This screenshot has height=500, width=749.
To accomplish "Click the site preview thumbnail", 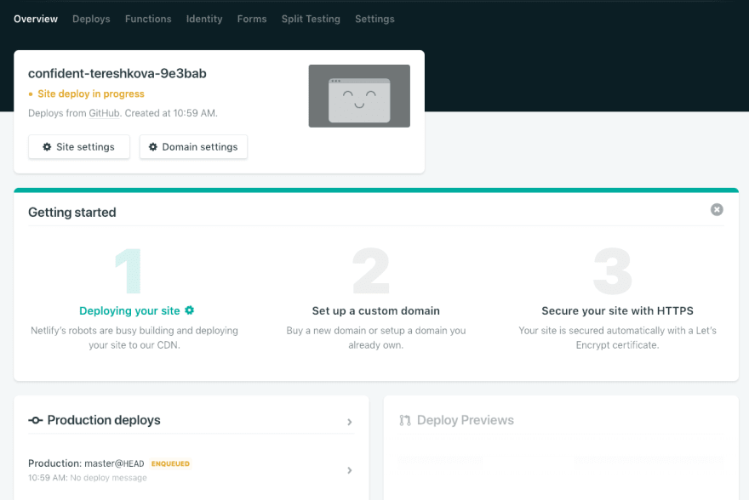I will (359, 96).
